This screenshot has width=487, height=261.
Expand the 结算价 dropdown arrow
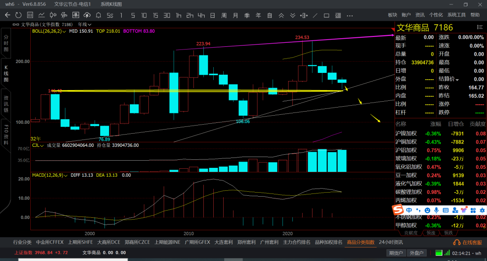457,80
